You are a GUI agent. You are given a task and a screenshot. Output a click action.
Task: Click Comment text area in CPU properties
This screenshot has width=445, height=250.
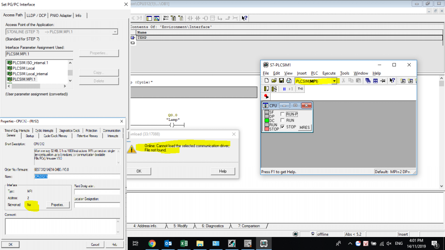63,226
